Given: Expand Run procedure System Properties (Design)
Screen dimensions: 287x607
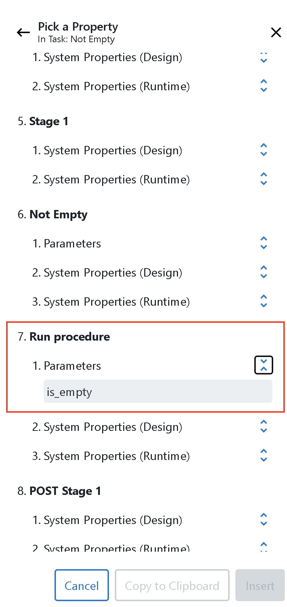Looking at the screenshot, I should (x=264, y=427).
